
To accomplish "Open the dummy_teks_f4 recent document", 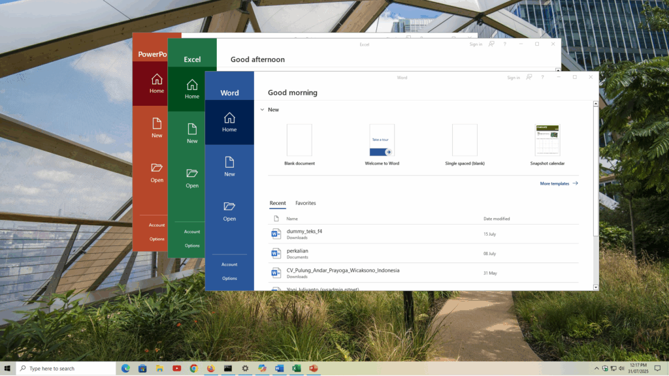I will point(304,231).
